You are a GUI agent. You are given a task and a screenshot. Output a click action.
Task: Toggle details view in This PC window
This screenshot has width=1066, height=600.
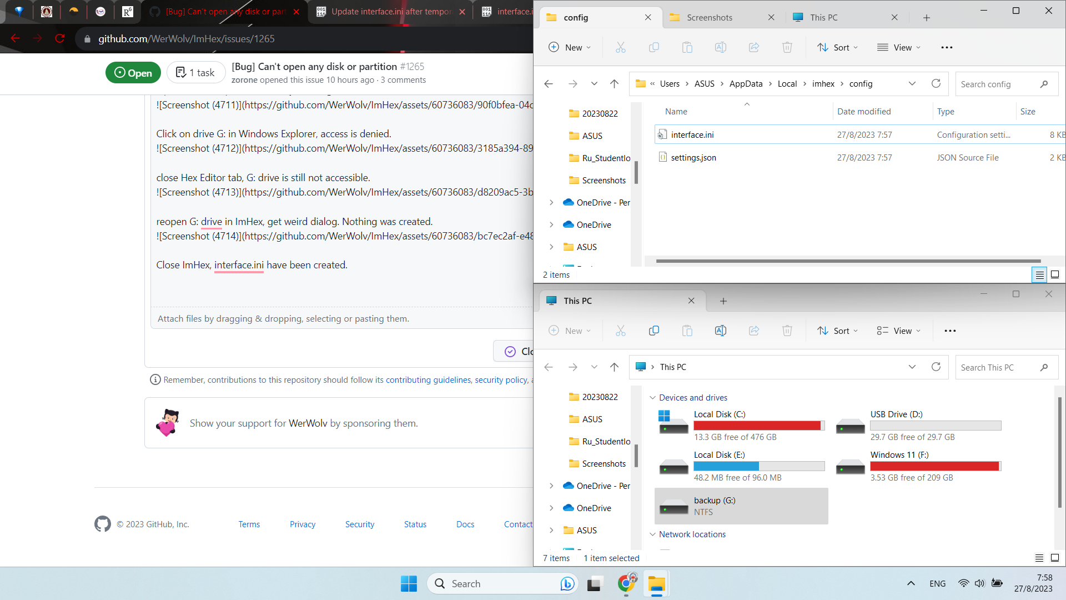(1039, 558)
